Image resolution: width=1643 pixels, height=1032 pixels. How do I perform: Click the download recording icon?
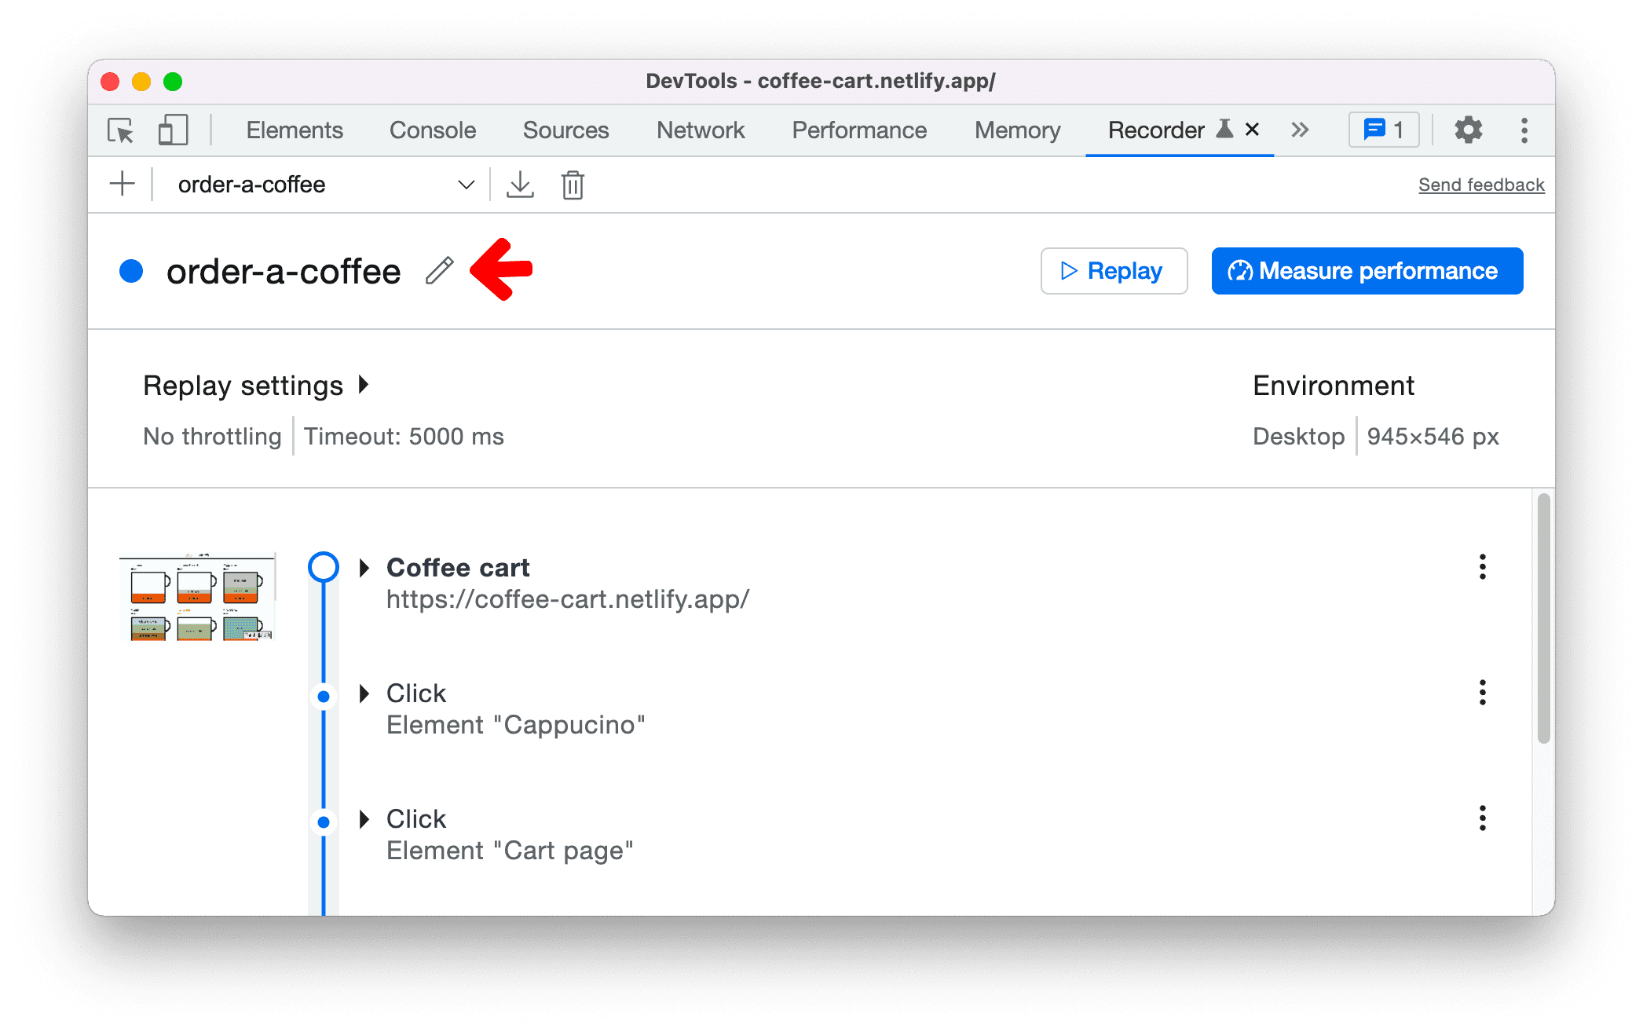click(x=520, y=185)
